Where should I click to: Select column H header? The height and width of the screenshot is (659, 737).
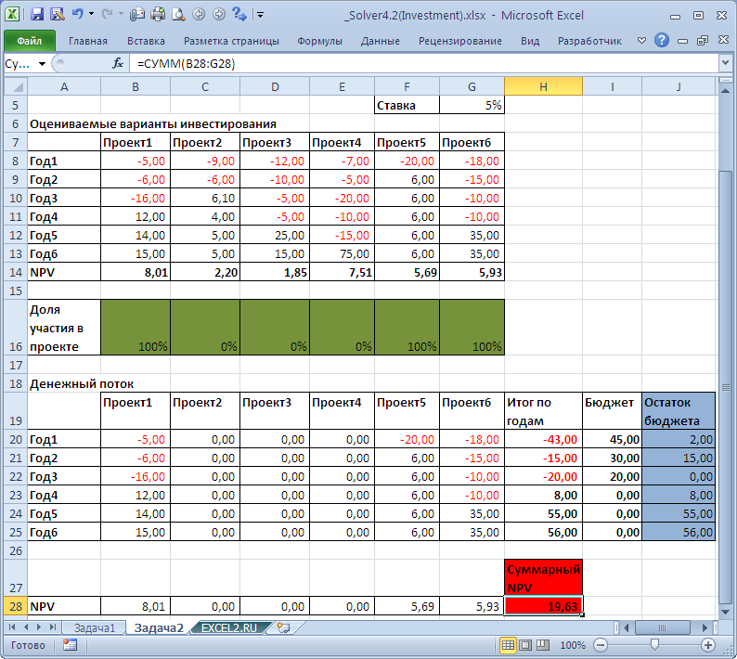(543, 86)
